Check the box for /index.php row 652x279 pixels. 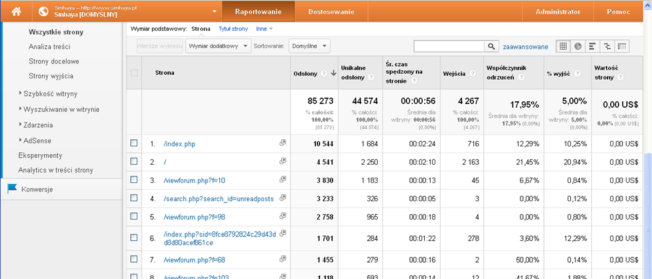[x=134, y=143]
